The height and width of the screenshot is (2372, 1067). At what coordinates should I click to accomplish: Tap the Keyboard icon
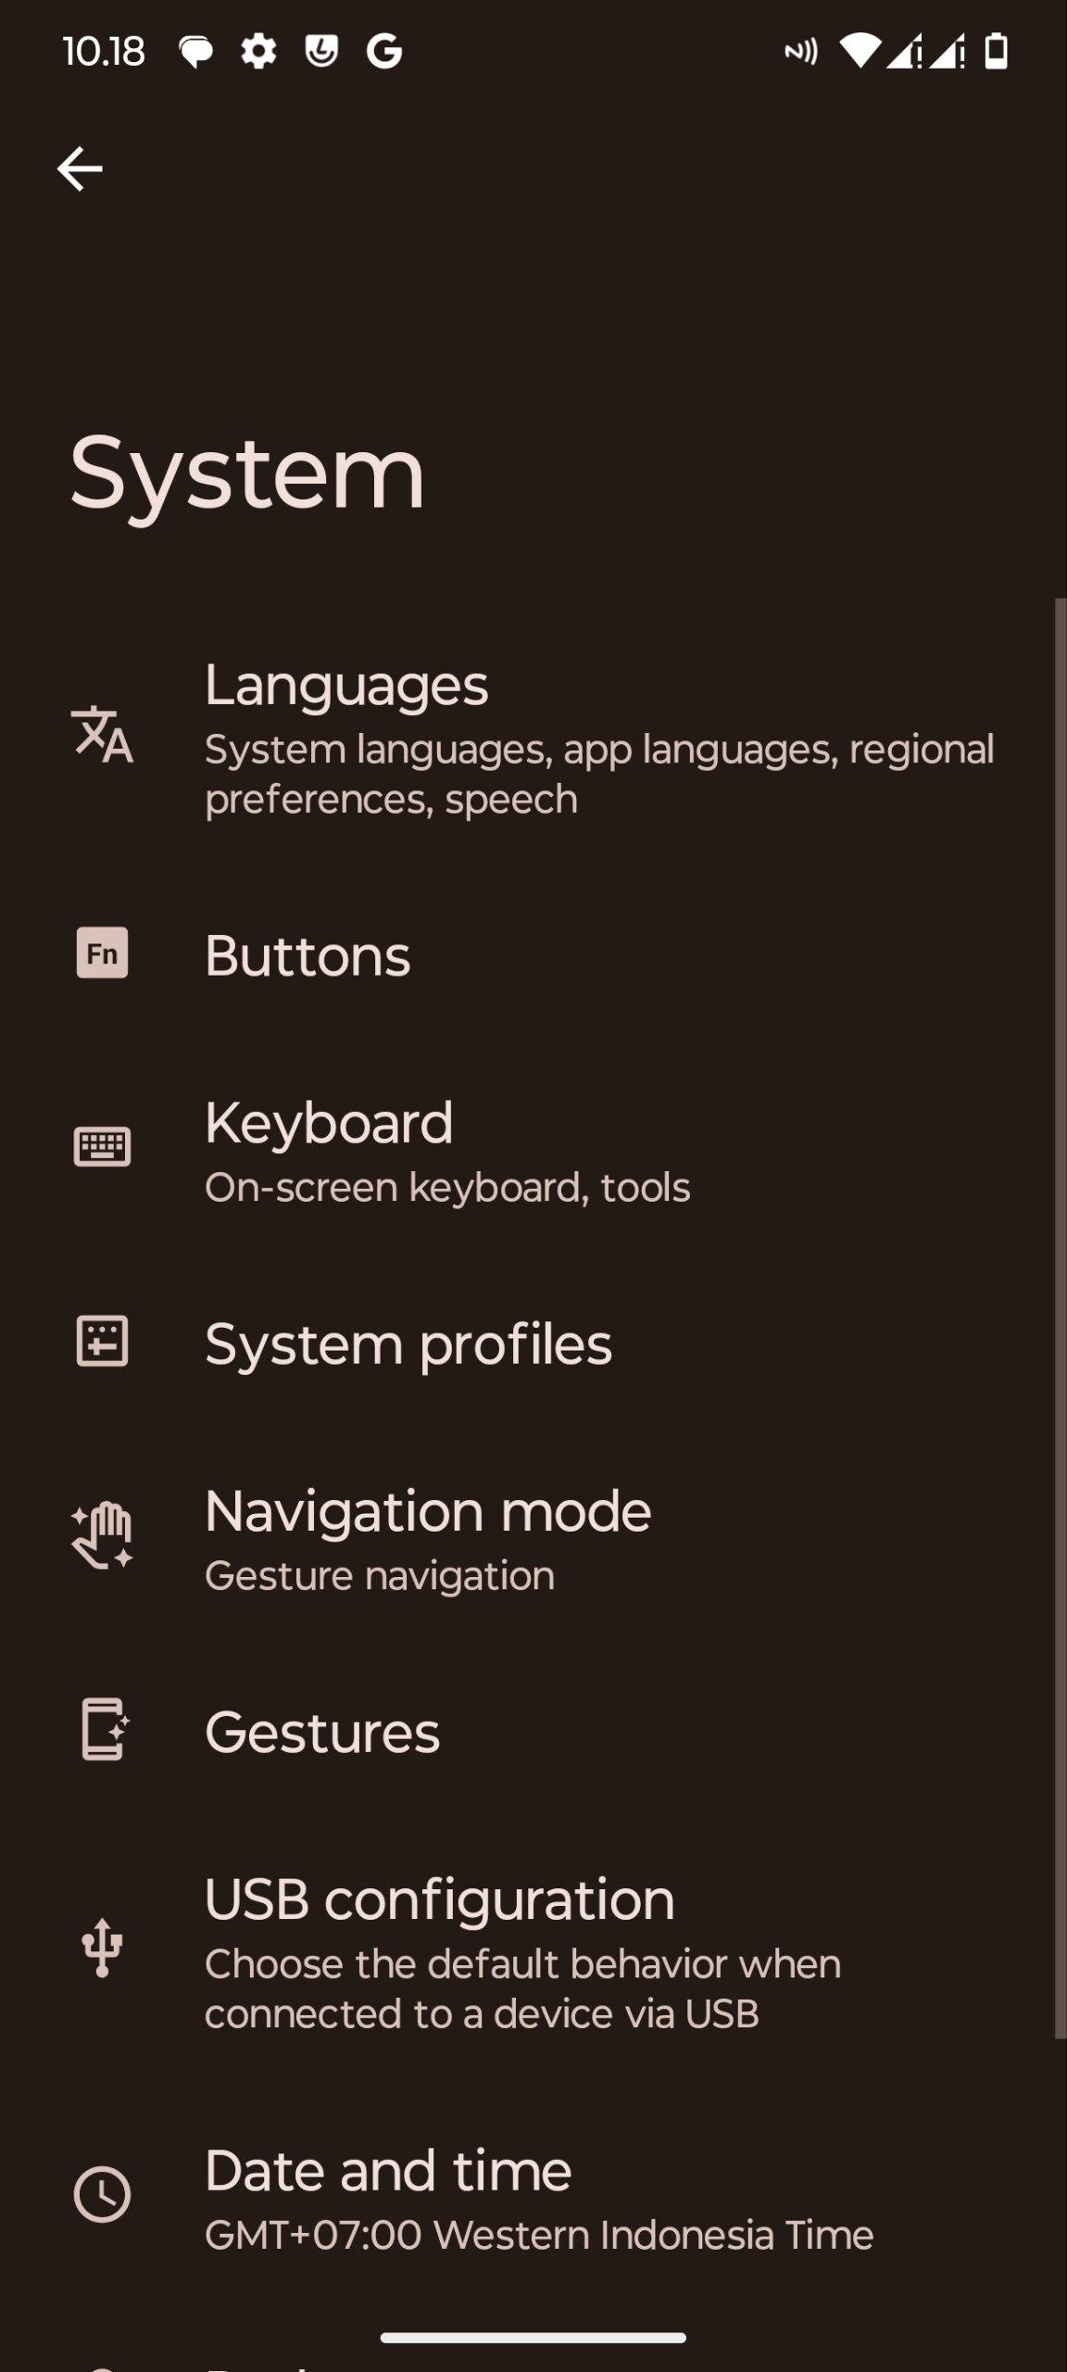point(102,1147)
